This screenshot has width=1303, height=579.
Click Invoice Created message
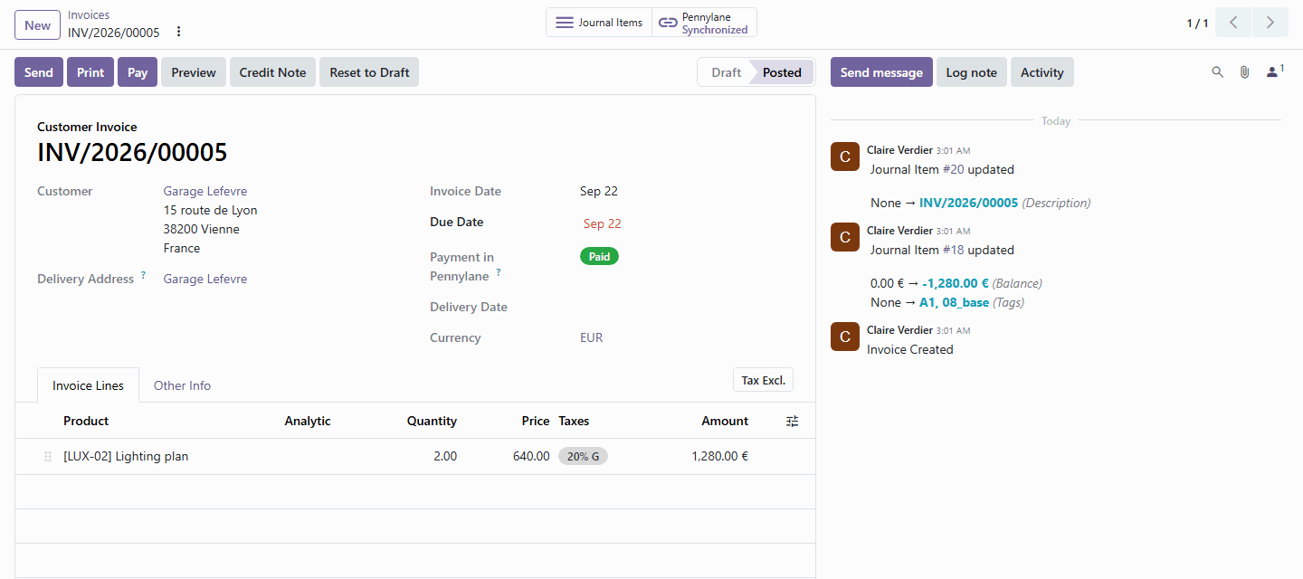coord(909,349)
